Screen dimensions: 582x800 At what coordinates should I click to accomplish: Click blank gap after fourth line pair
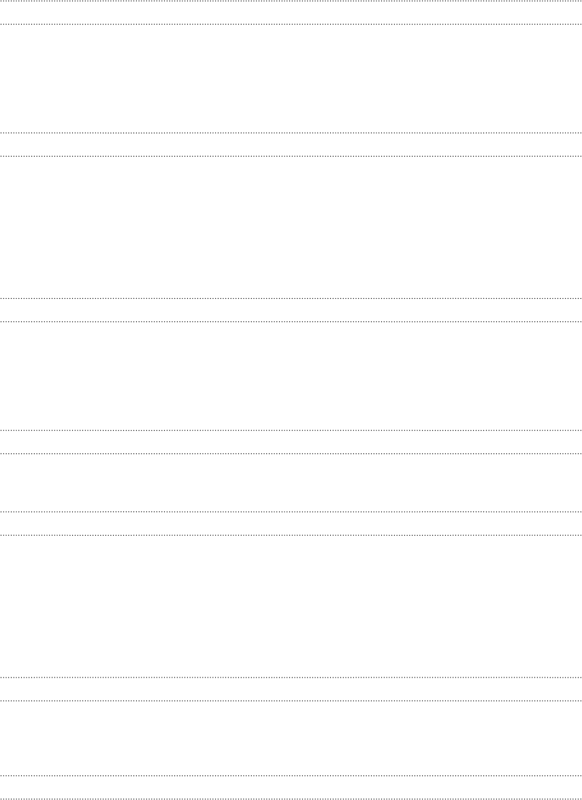click(291, 483)
